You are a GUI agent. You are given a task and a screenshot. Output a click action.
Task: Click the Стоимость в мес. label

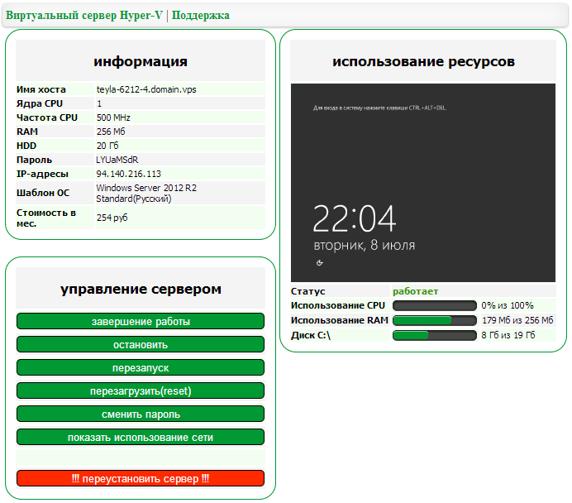click(x=46, y=218)
